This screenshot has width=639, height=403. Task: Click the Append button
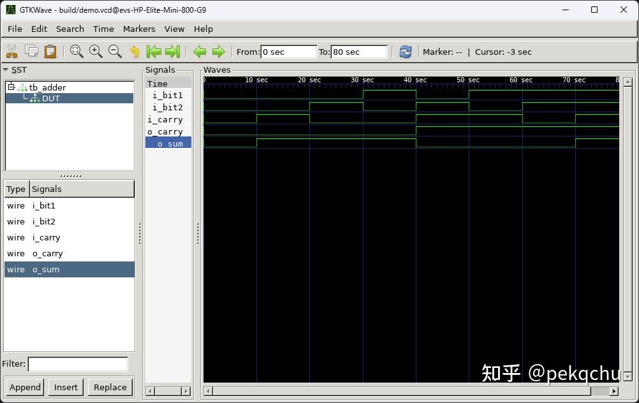(x=25, y=387)
